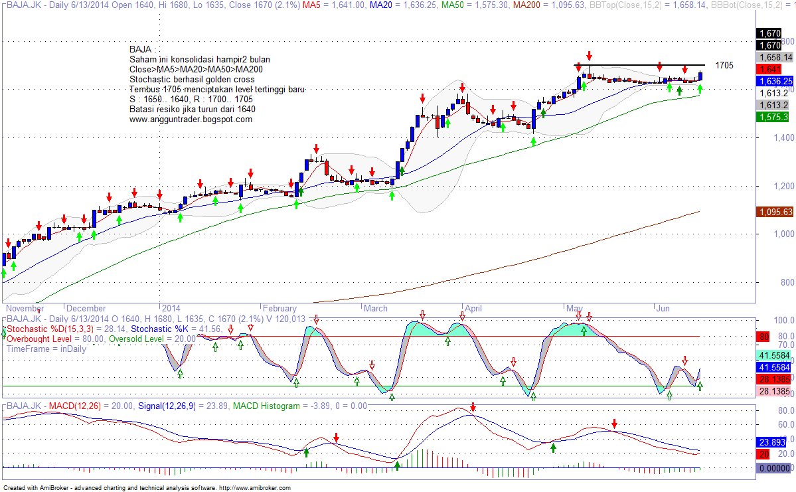Click the "BAJA :" annotation heading
796x492 pixels.
(x=142, y=49)
